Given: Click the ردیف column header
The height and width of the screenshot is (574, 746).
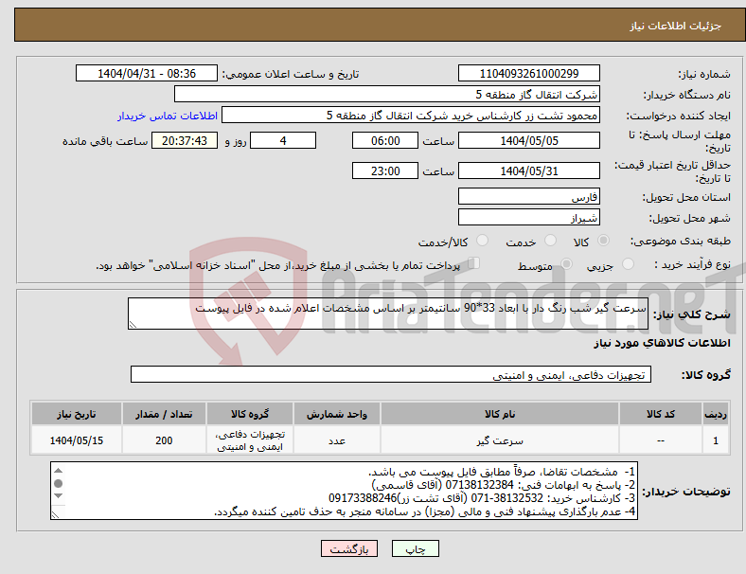Looking at the screenshot, I should tap(715, 414).
